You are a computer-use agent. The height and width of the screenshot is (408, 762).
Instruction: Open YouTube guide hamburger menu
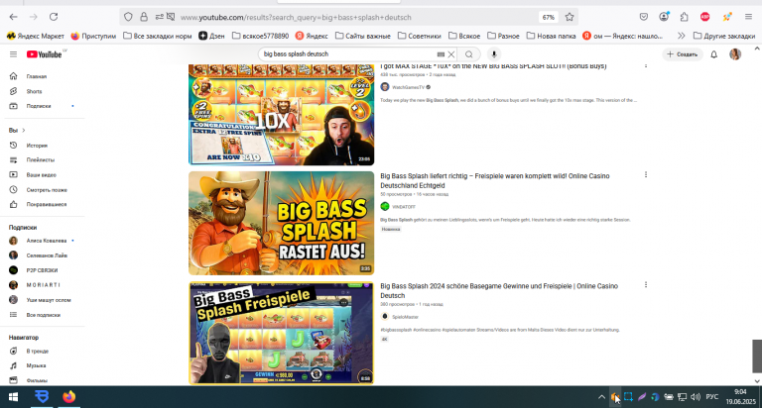[x=13, y=54]
